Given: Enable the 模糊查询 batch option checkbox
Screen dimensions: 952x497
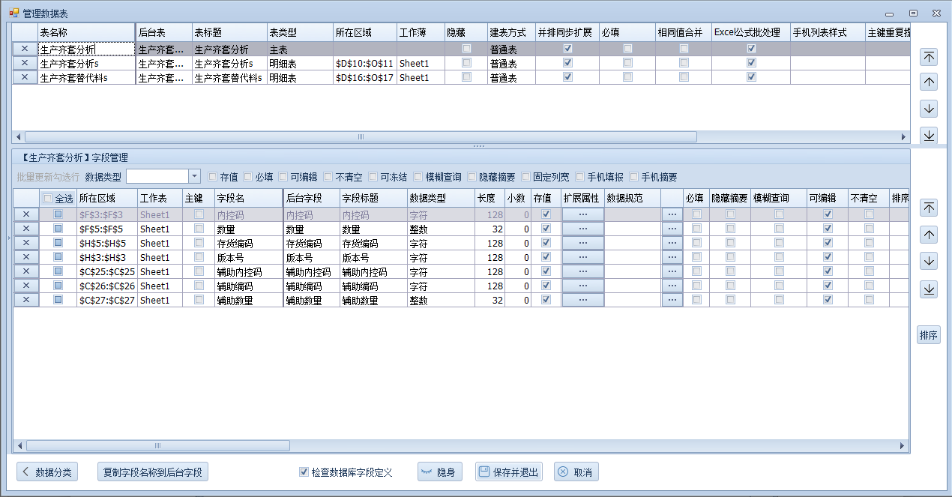Looking at the screenshot, I should 418,177.
